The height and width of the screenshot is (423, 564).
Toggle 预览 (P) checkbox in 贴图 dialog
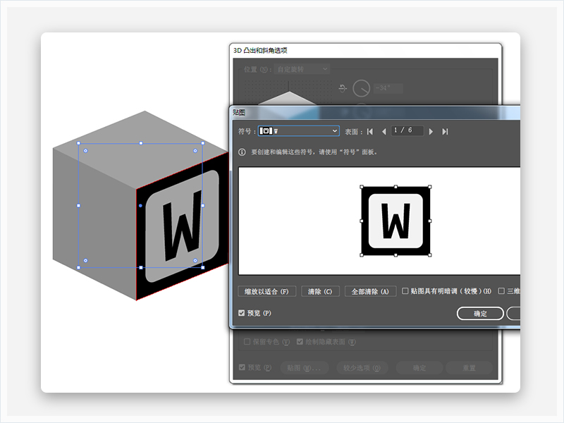242,313
